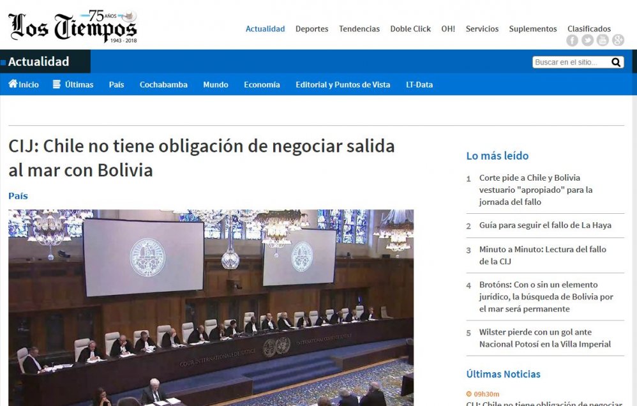The height and width of the screenshot is (406, 637).
Task: Open the Deportes top menu
Action: pyautogui.click(x=311, y=29)
